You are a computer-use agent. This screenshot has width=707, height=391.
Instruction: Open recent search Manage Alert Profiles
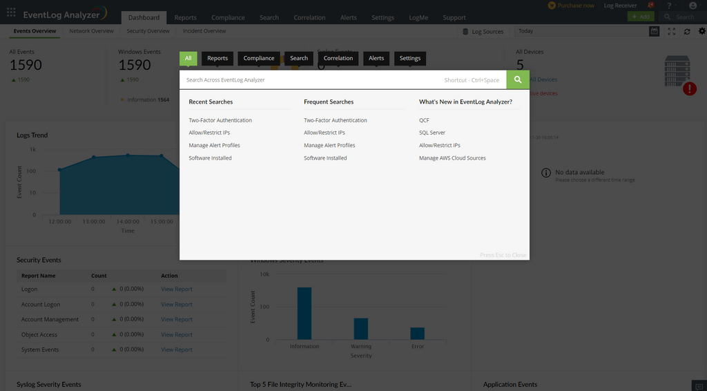(214, 145)
